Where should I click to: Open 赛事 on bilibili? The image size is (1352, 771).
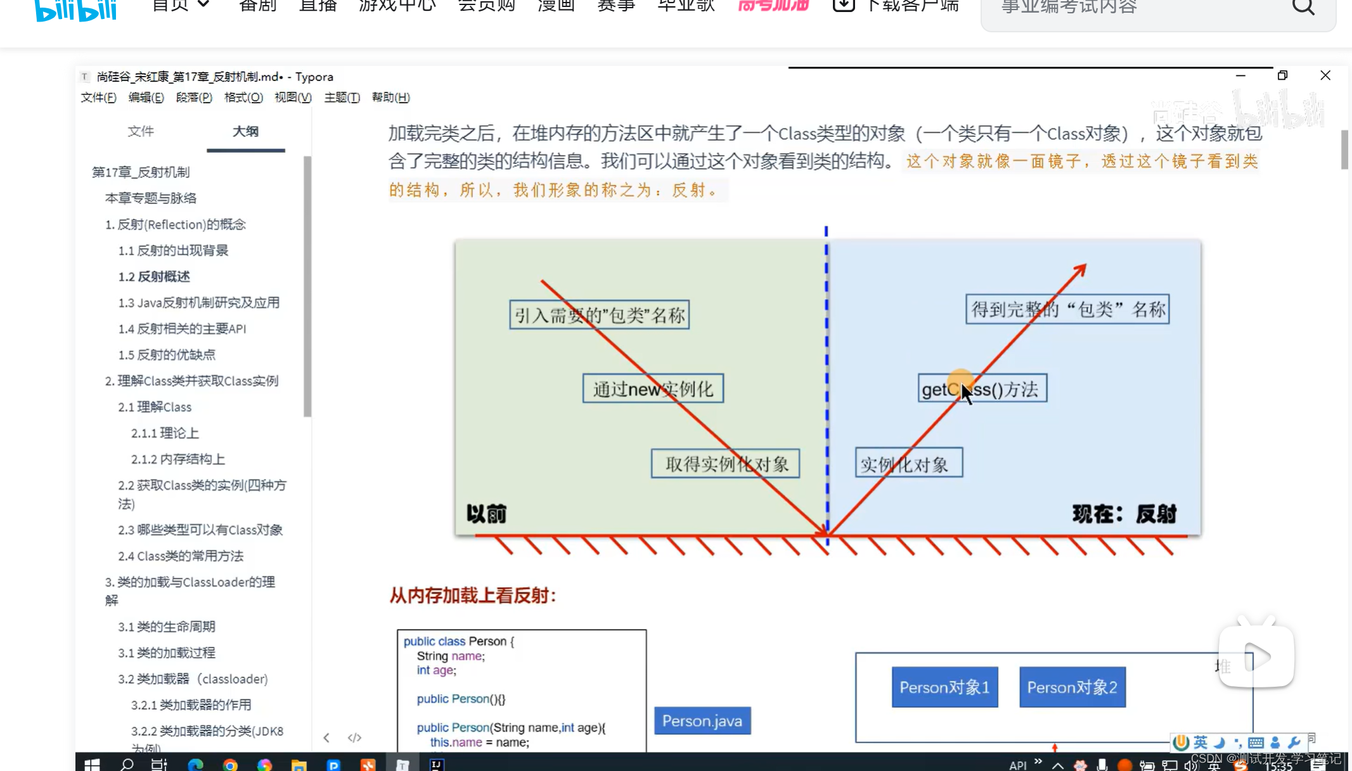point(616,5)
